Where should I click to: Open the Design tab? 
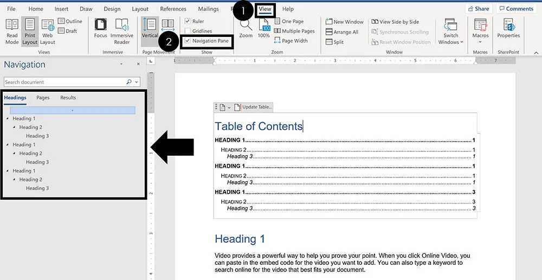pos(111,9)
